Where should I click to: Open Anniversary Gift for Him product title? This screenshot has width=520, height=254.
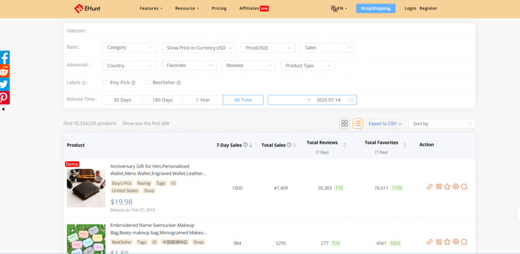pos(158,170)
